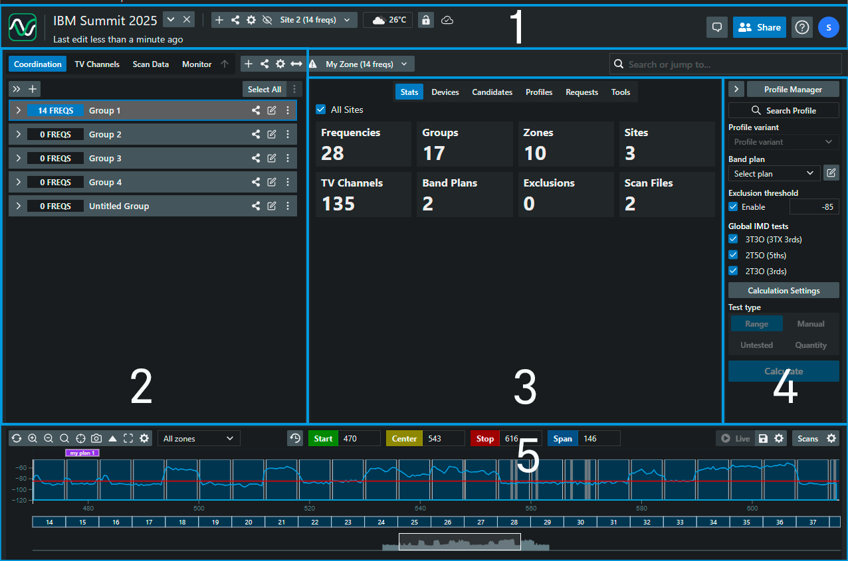This screenshot has height=561, width=848.
Task: Open the Band plan Select plan dropdown
Action: pos(774,173)
